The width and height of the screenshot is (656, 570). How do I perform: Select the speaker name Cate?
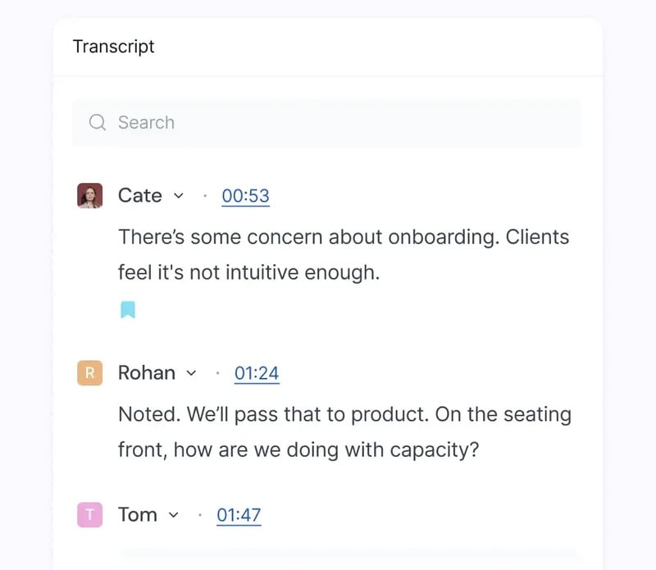[x=140, y=196]
